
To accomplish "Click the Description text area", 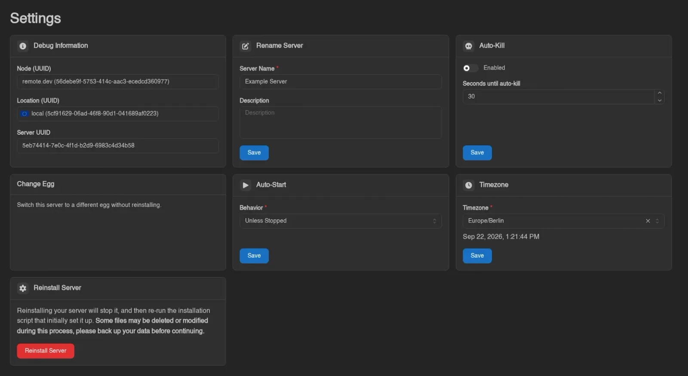I will [x=340, y=123].
